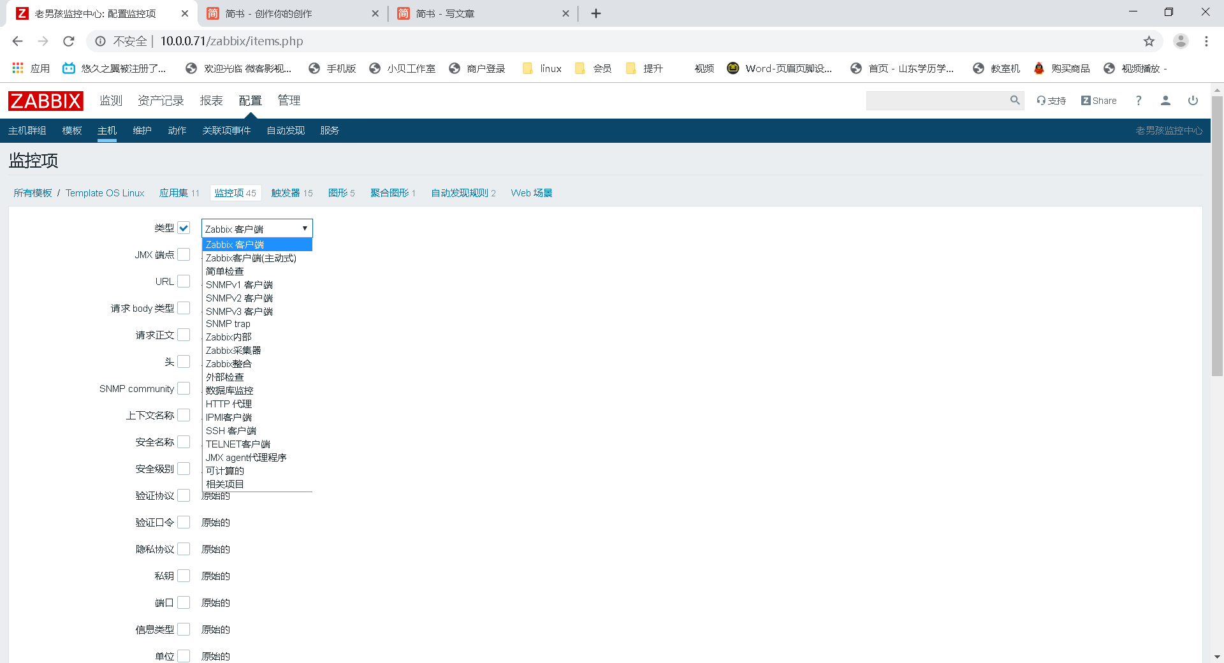This screenshot has width=1224, height=663.
Task: Open the 监测 top menu
Action: 111,101
